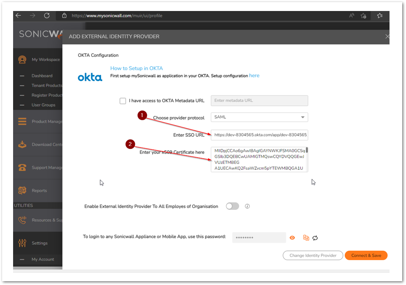
Task: Click the Settings sliders icon
Action: point(22,243)
